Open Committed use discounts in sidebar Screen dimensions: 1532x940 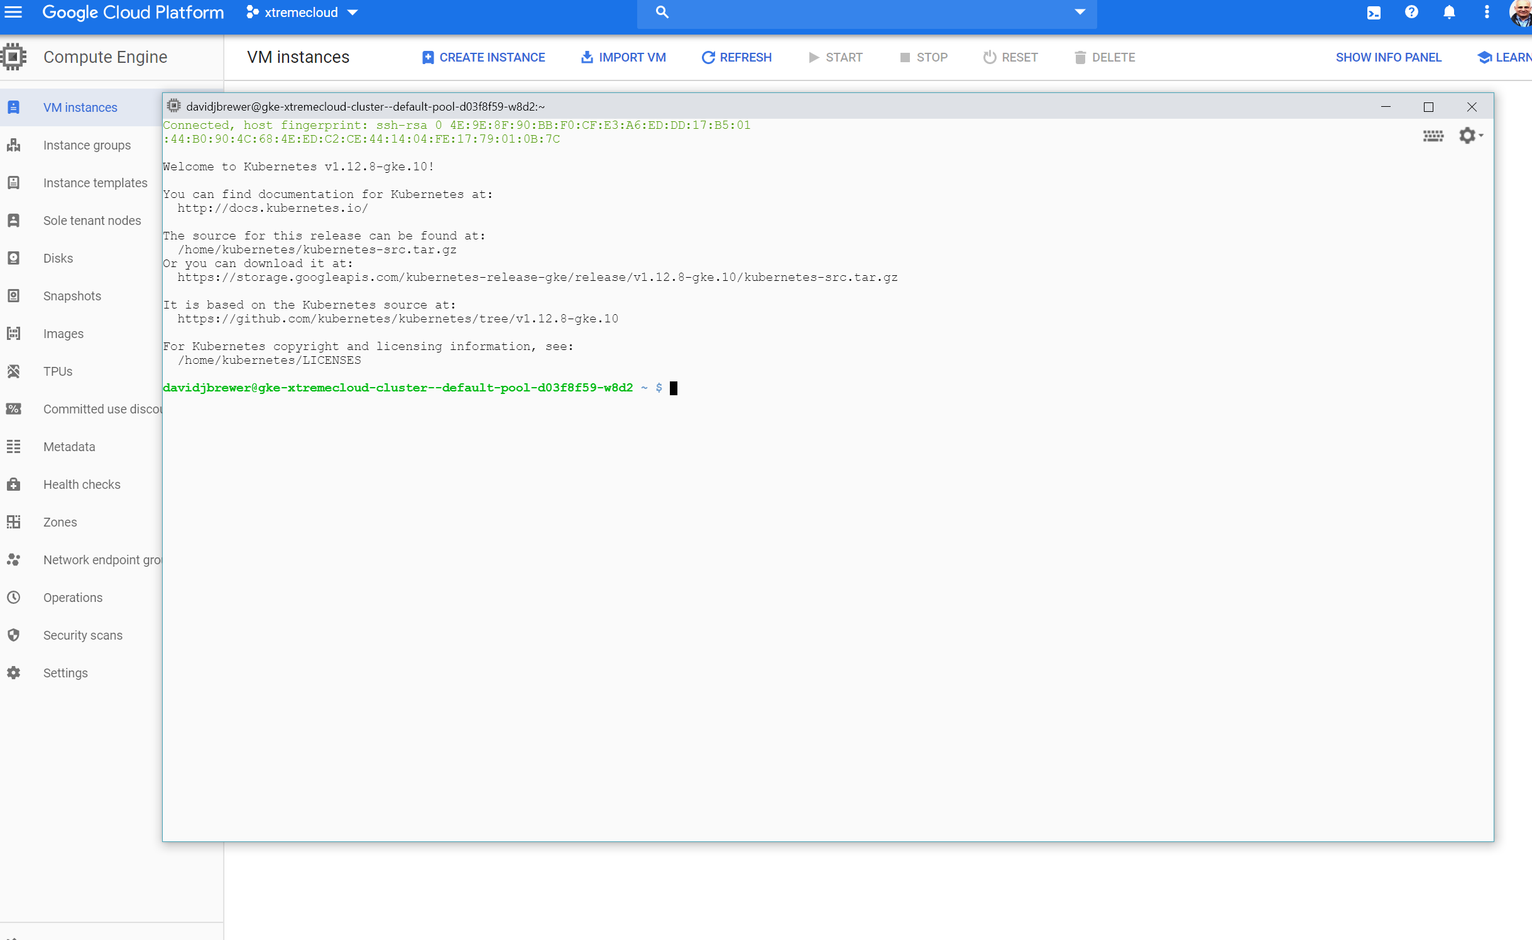point(102,409)
